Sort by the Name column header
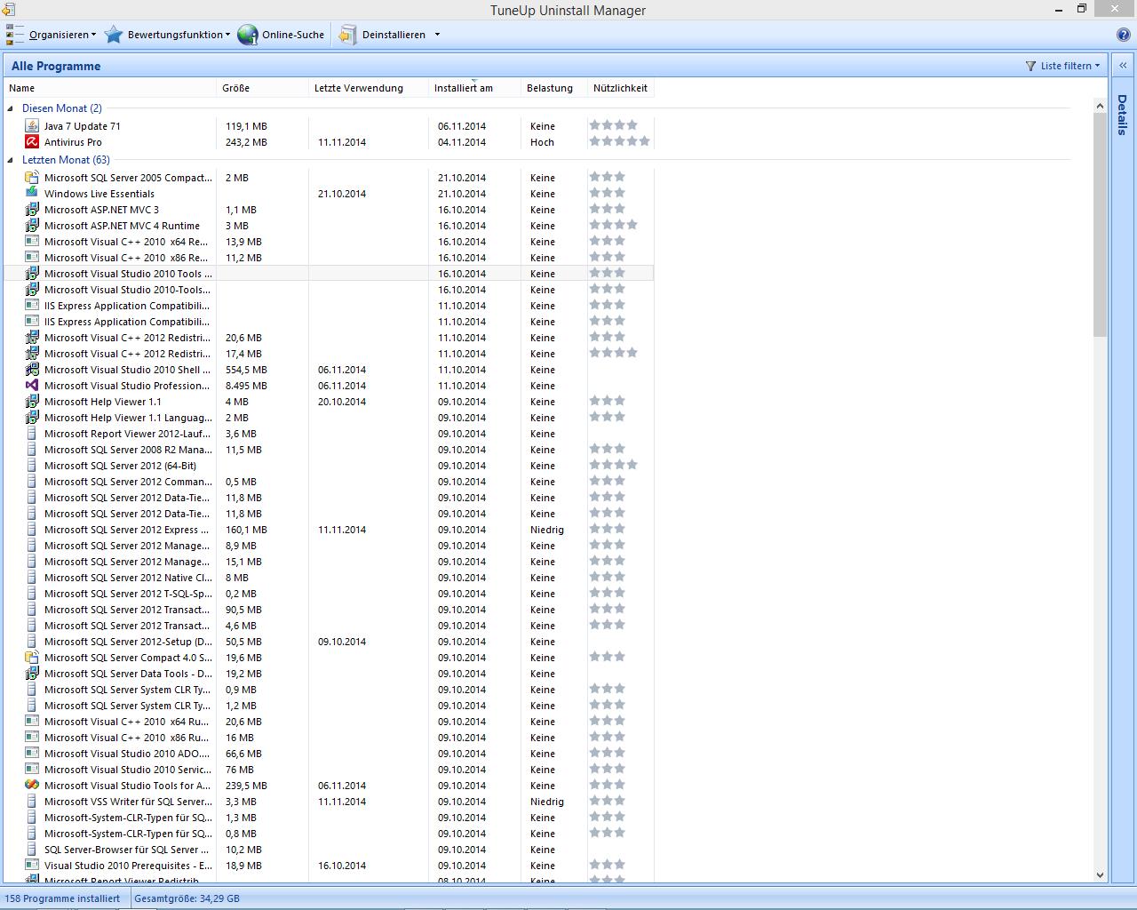The height and width of the screenshot is (910, 1137). [111, 88]
